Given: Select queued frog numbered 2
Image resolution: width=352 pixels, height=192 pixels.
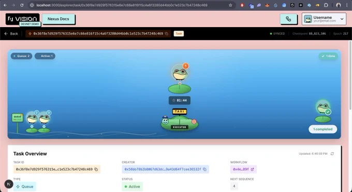Looking at the screenshot, I should click(x=32, y=118).
